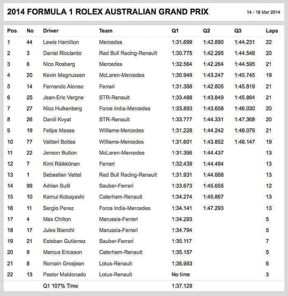
Task: Click the Laps column header
Action: coord(272,31)
